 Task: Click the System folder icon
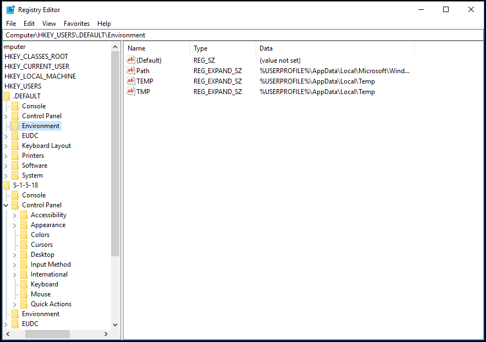15,175
